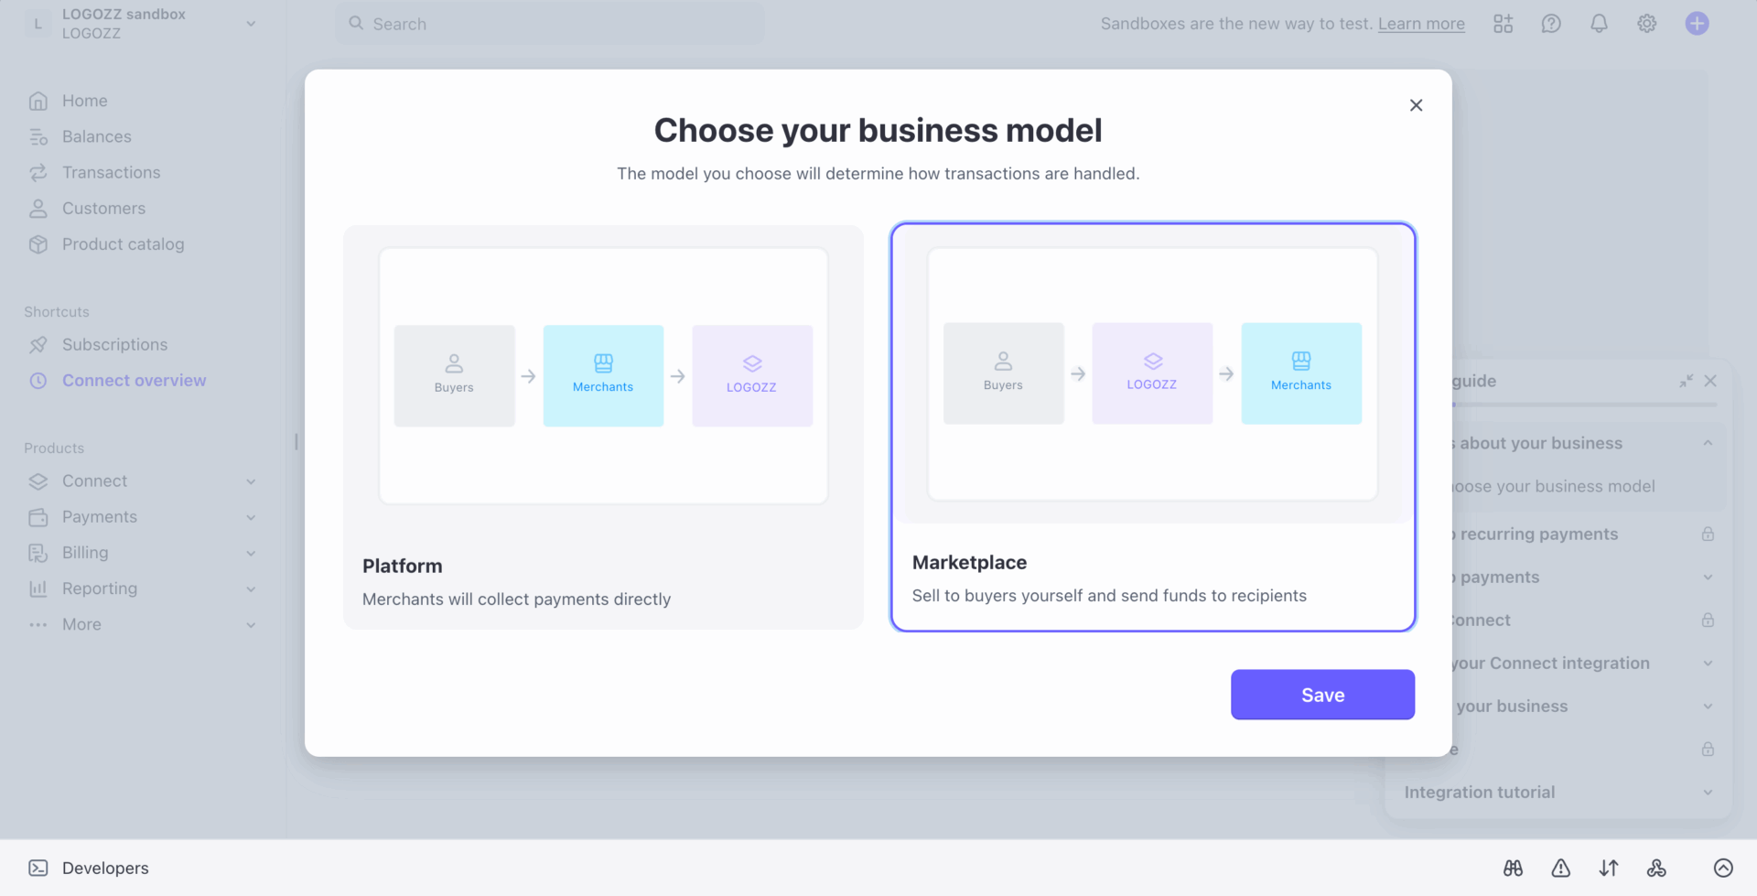Viewport: 1757px width, 896px height.
Task: Click the purple plus create icon
Action: coord(1698,23)
